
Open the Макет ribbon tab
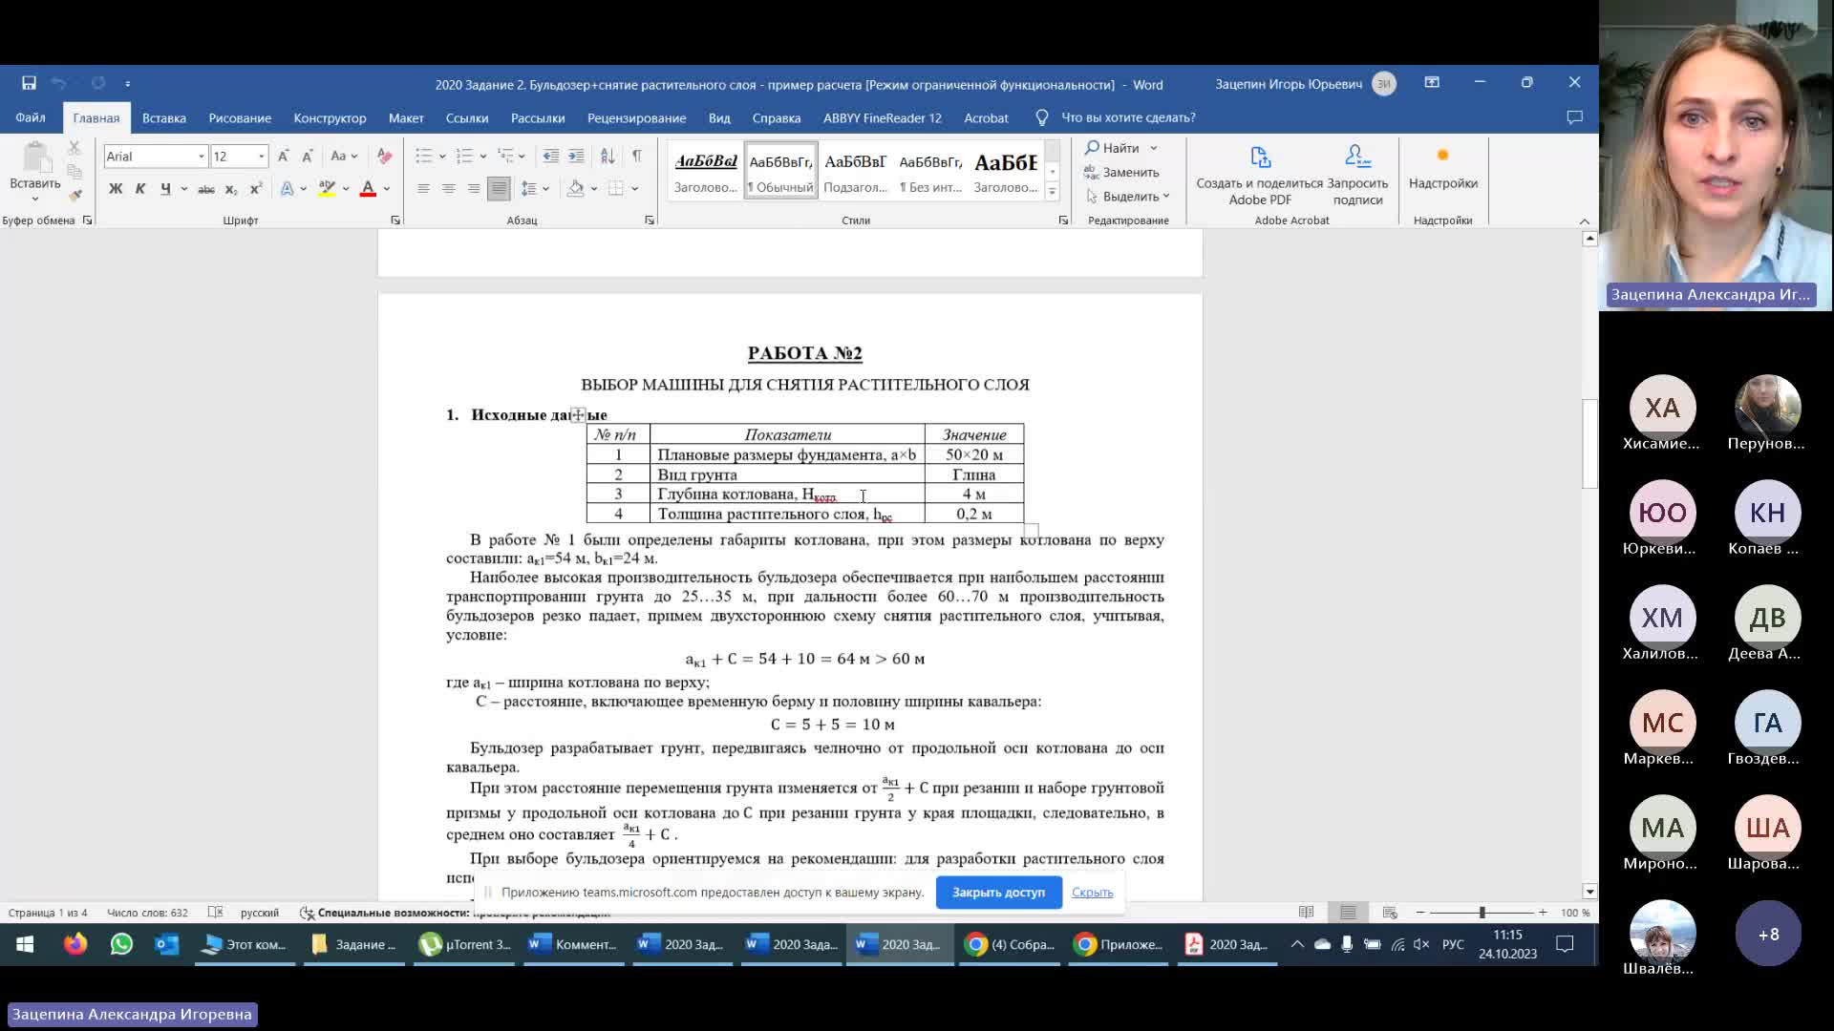pos(406,117)
